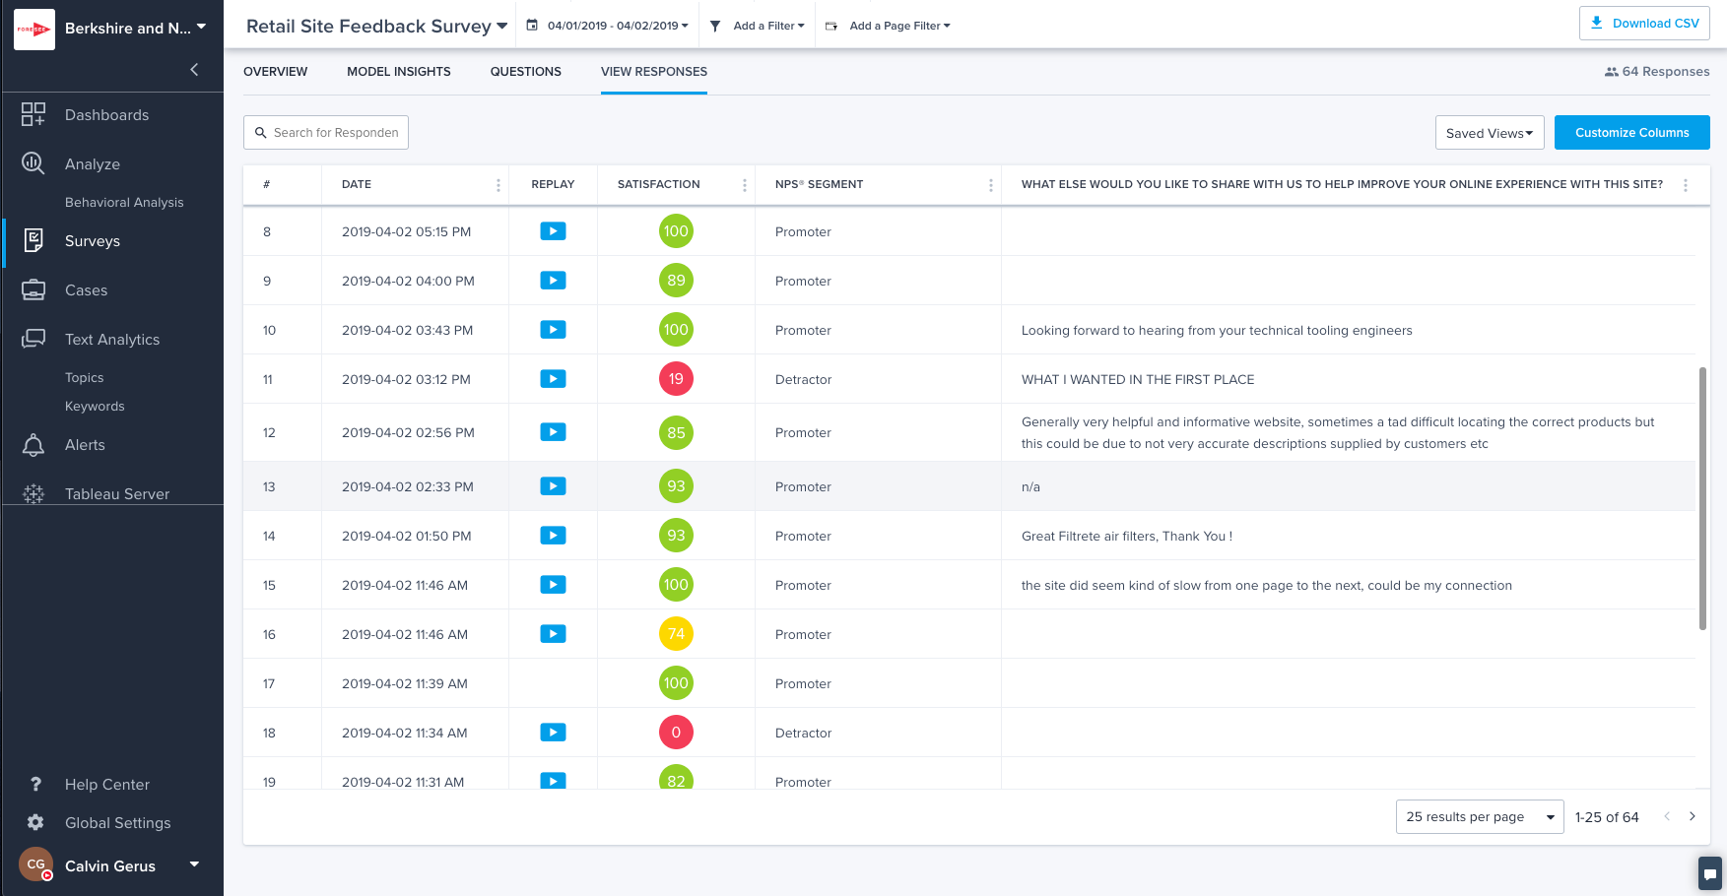Click the Date column header
The height and width of the screenshot is (896, 1727).
(357, 184)
